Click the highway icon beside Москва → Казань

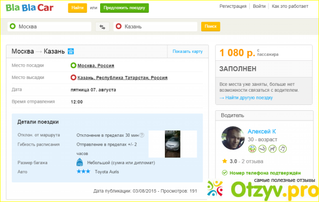(x=71, y=51)
